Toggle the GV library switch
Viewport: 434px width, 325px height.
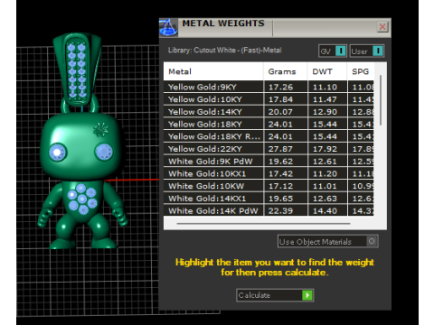[333, 51]
